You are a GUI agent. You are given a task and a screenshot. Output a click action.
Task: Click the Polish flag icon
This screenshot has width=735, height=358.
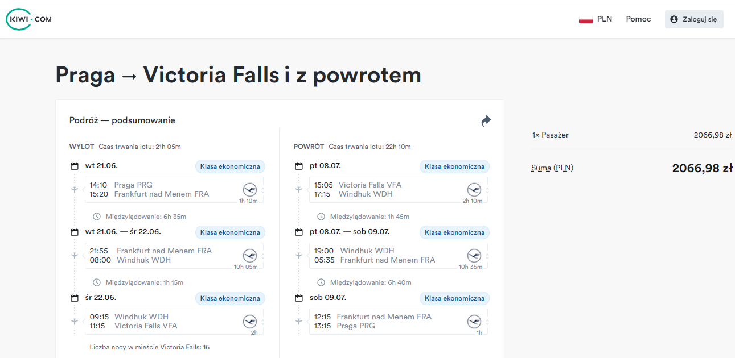(586, 19)
